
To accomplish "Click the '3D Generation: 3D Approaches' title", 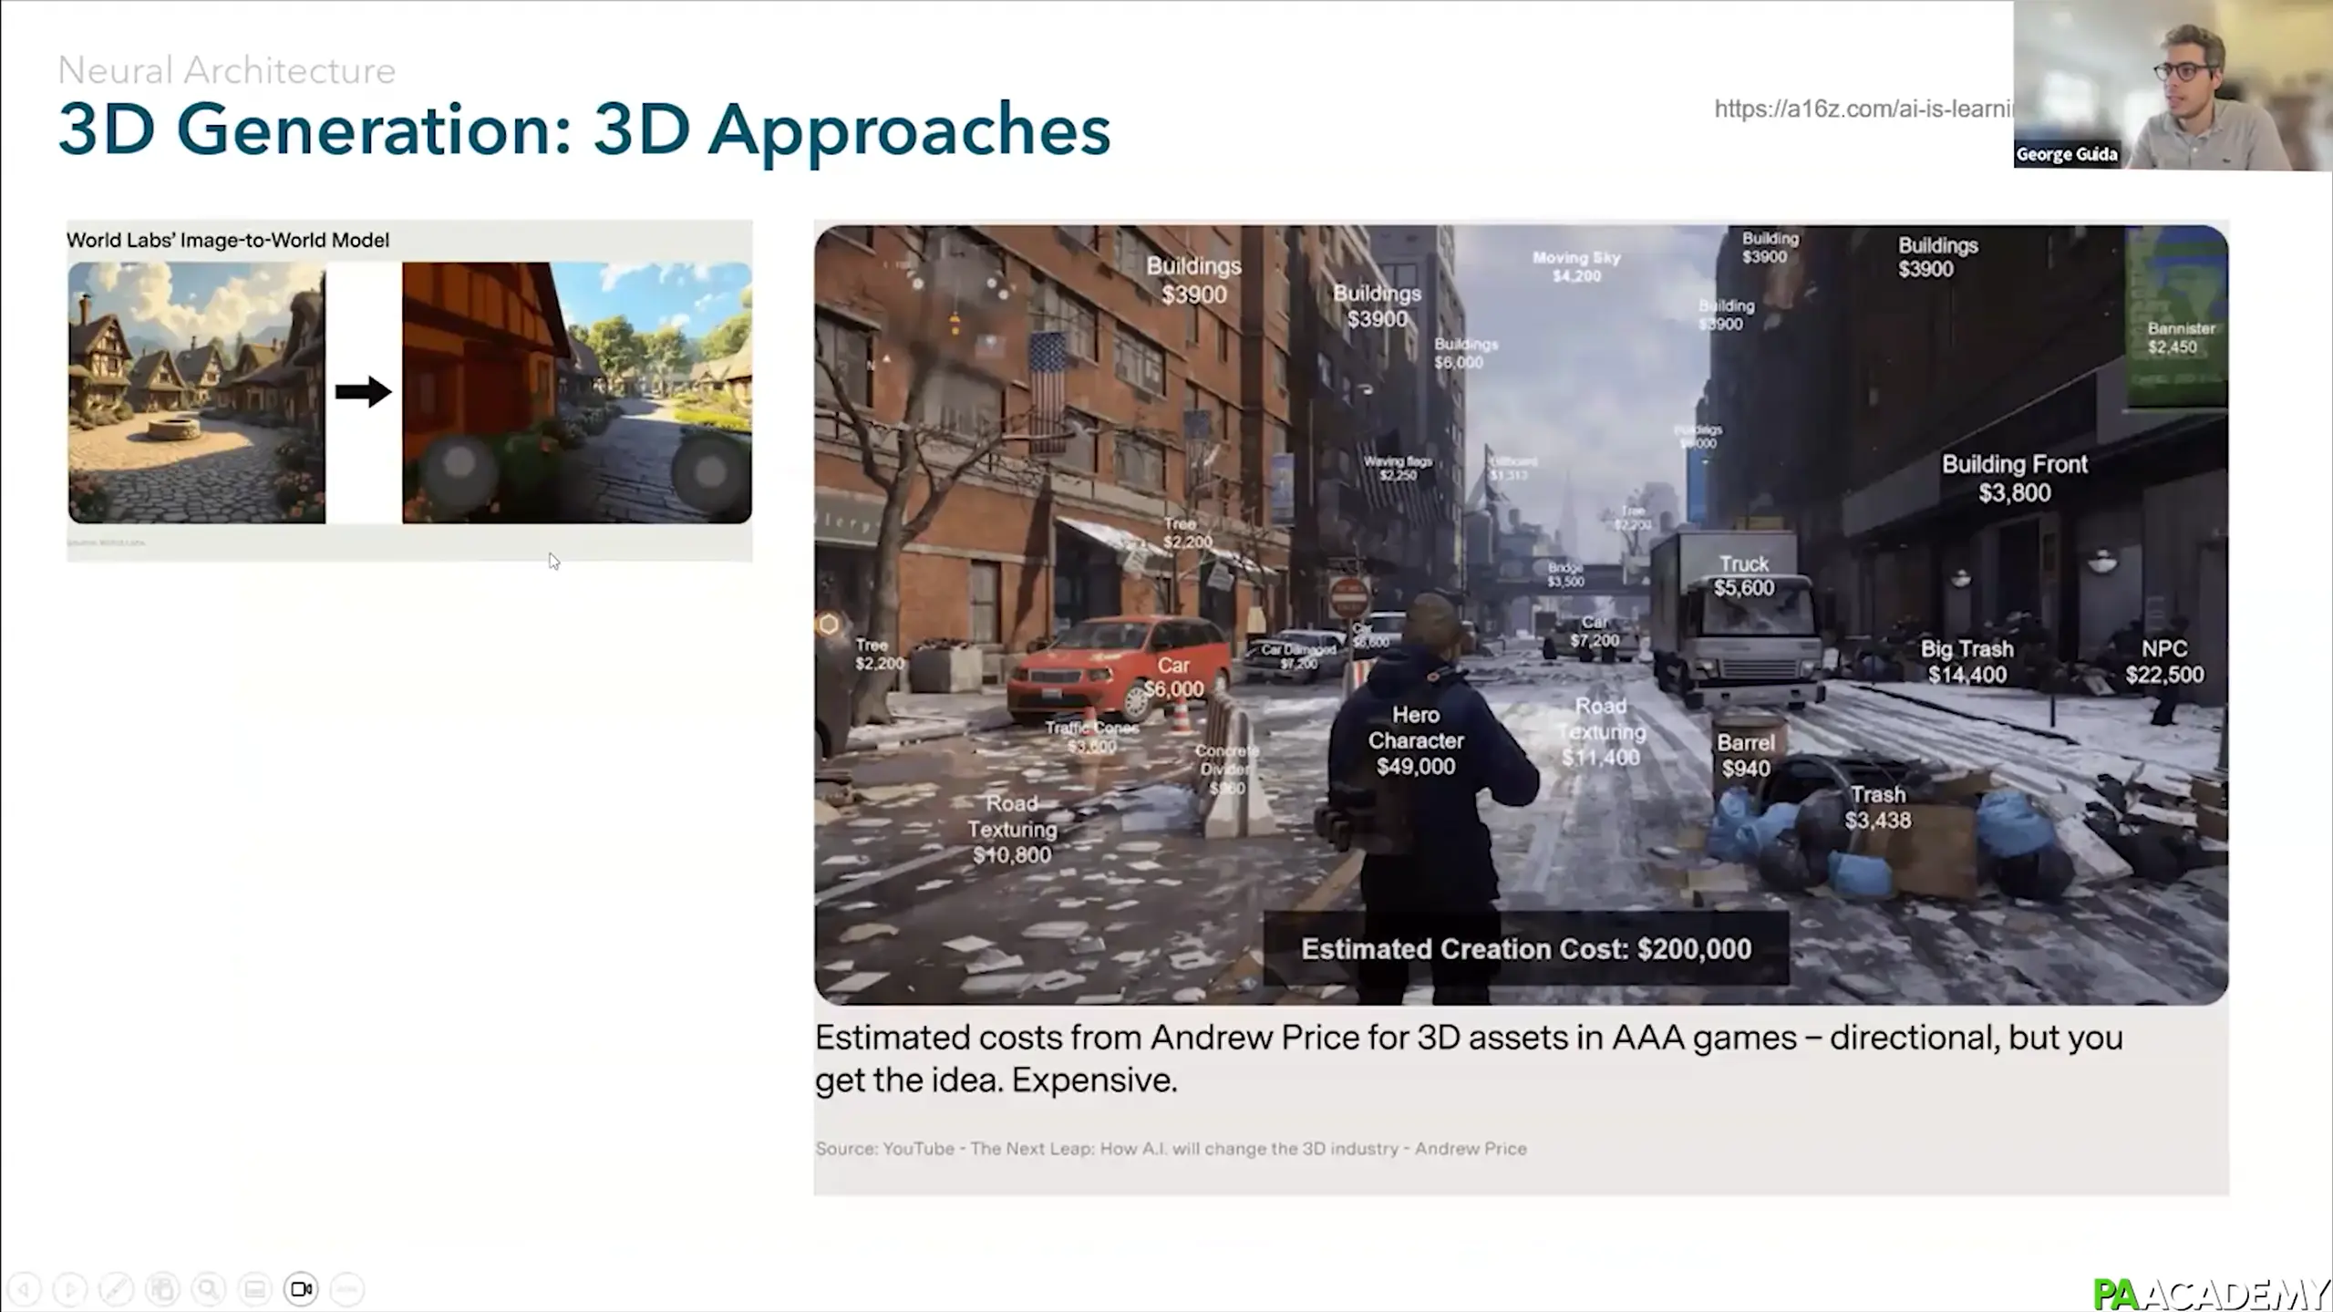I will coord(584,129).
